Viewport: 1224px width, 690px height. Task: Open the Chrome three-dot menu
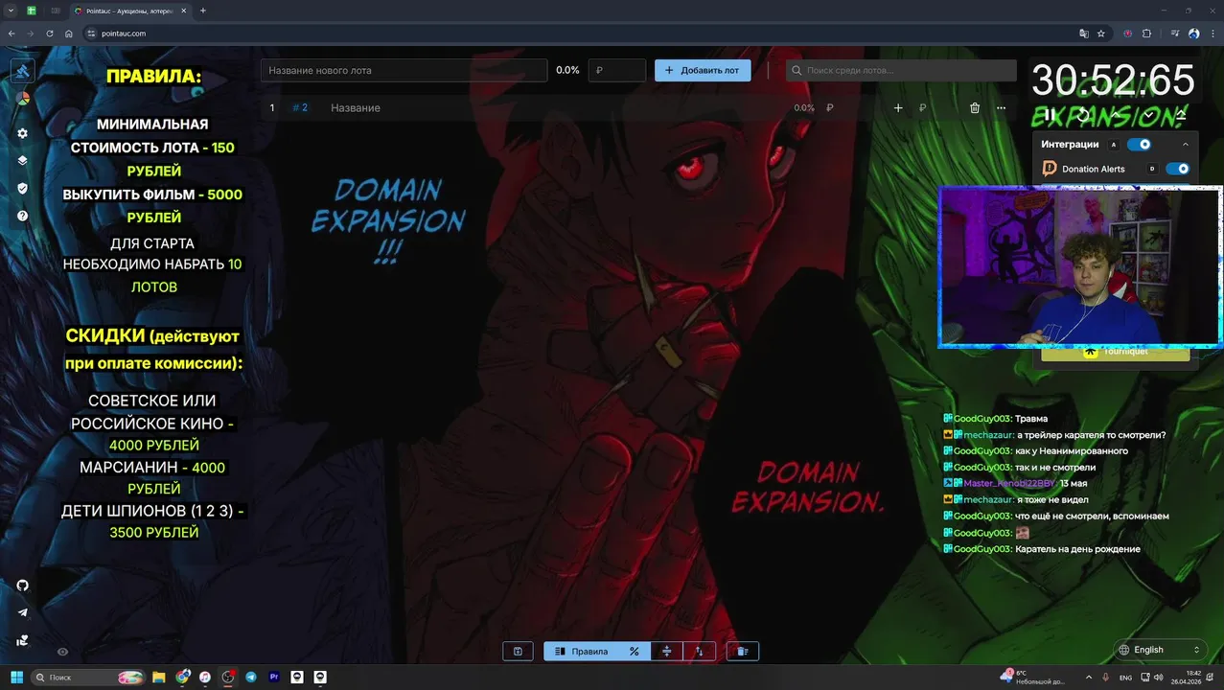tap(1212, 34)
